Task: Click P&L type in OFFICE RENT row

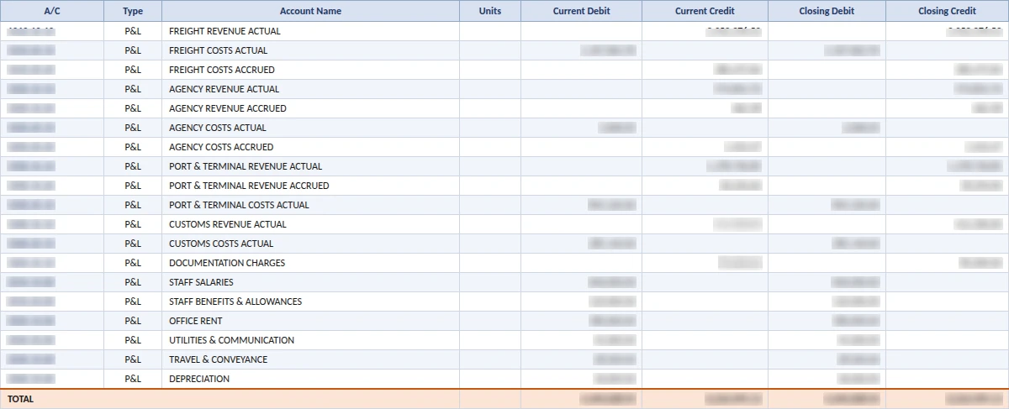Action: 133,321
